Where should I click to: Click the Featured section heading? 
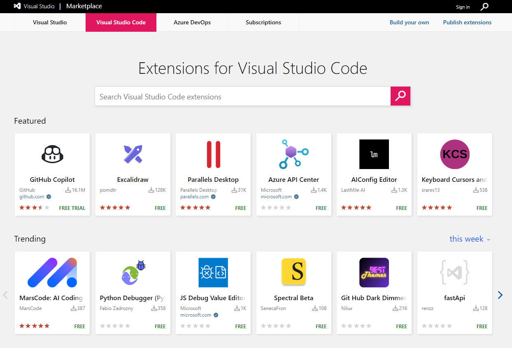(30, 121)
